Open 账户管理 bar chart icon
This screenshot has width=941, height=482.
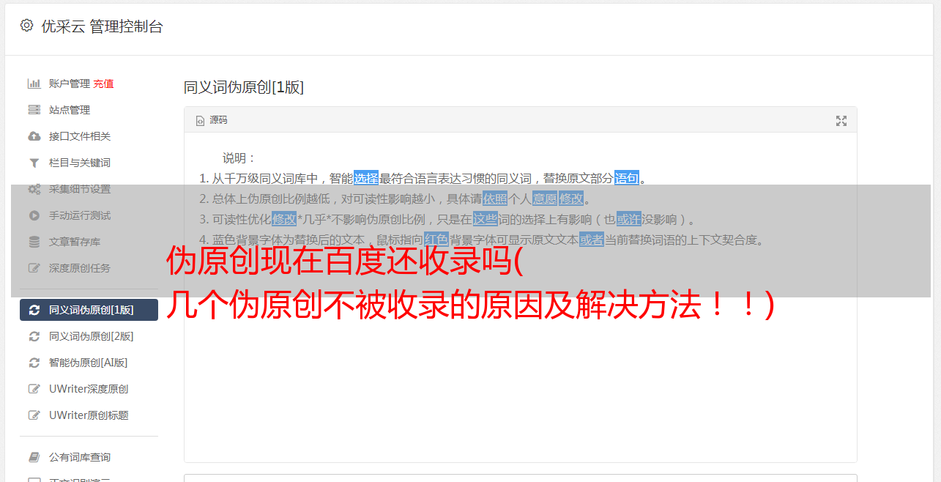coord(34,84)
